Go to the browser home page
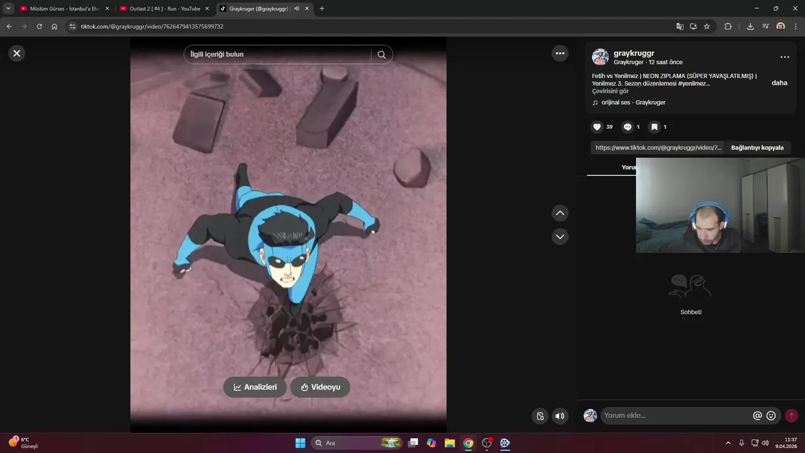Screen dimensions: 805x453 click(55, 26)
